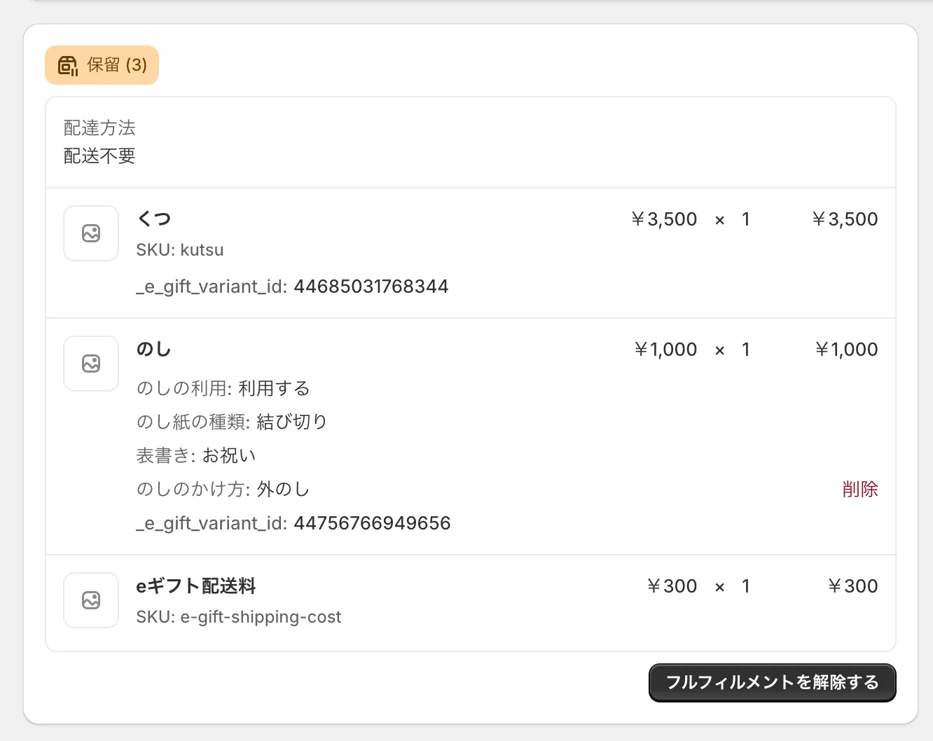The width and height of the screenshot is (933, 741).
Task: Click the フルフィルメントを解除する button
Action: (772, 682)
